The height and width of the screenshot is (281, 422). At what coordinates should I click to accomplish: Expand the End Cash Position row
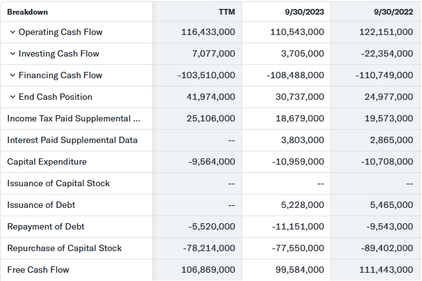pos(12,97)
